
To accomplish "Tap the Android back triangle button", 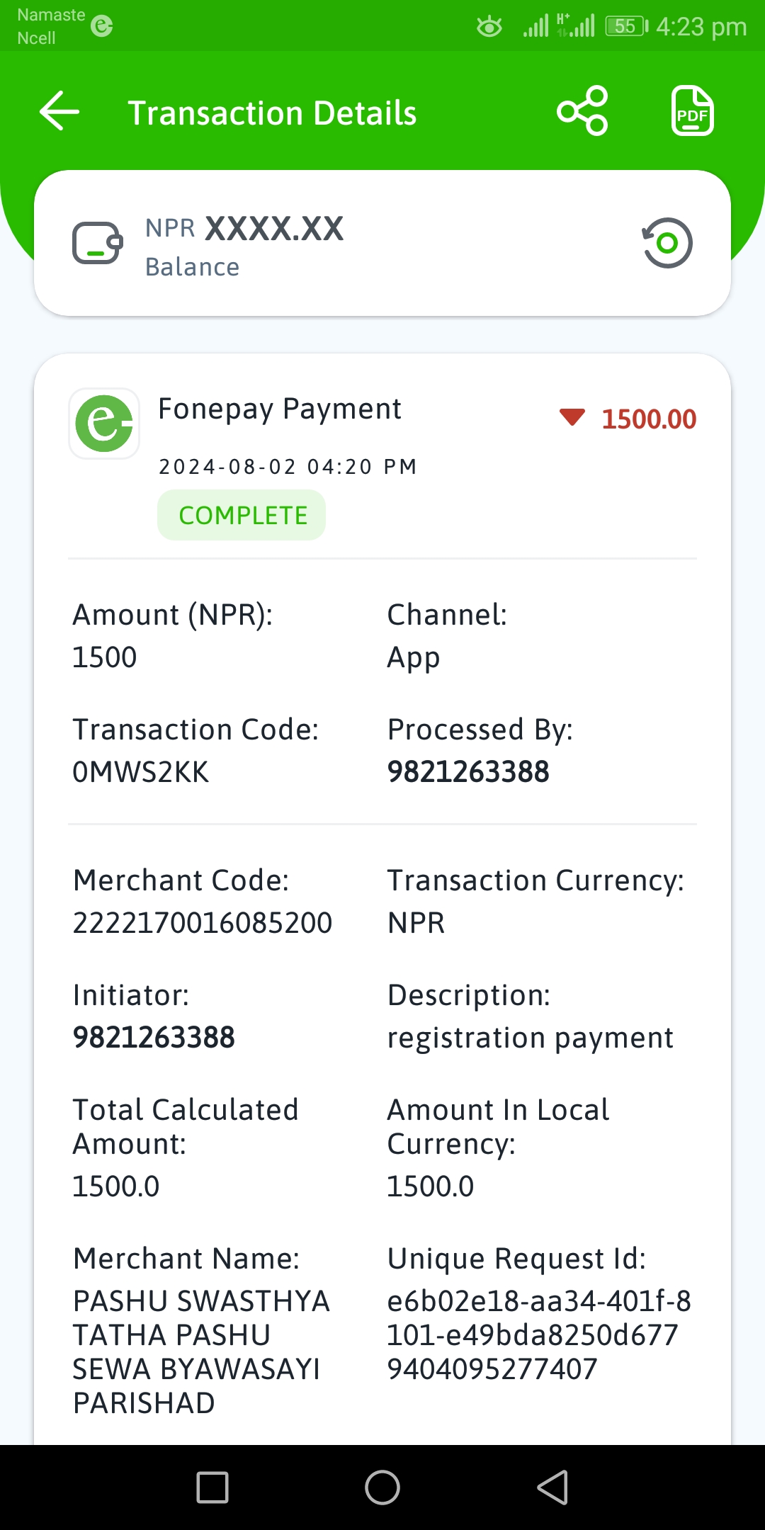I will point(552,1487).
